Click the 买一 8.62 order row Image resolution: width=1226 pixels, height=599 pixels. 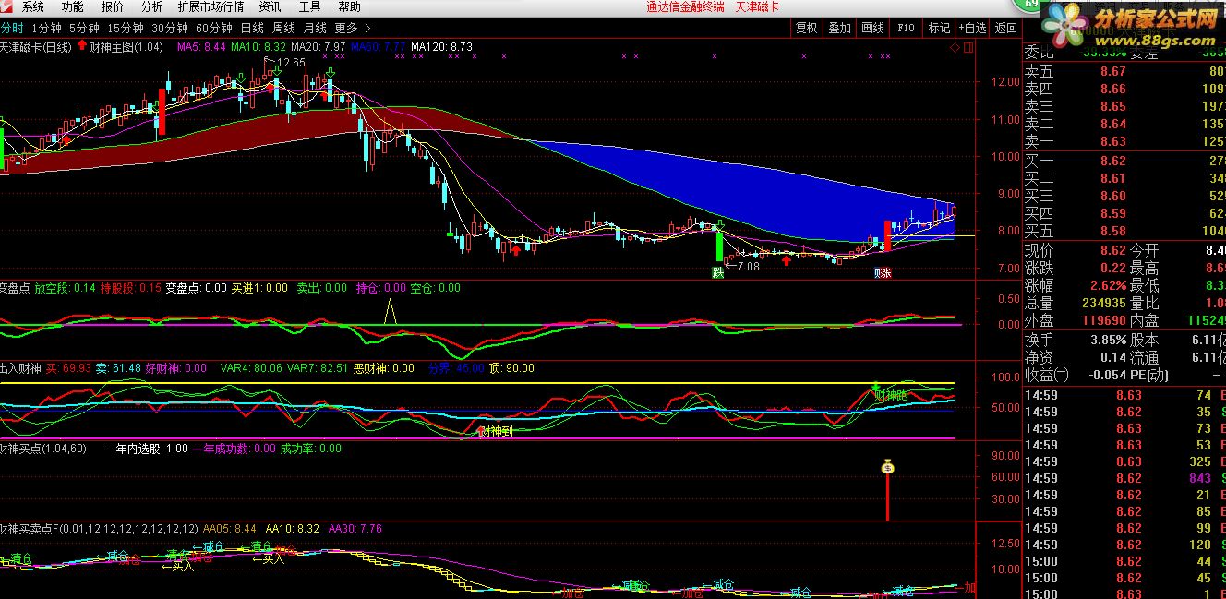[1124, 161]
